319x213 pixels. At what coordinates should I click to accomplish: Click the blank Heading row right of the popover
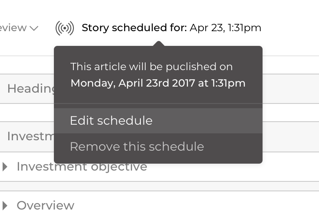coord(290,88)
